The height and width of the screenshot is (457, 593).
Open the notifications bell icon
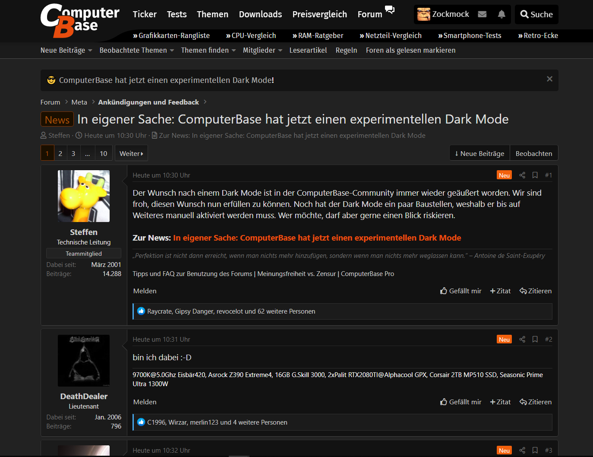point(502,14)
